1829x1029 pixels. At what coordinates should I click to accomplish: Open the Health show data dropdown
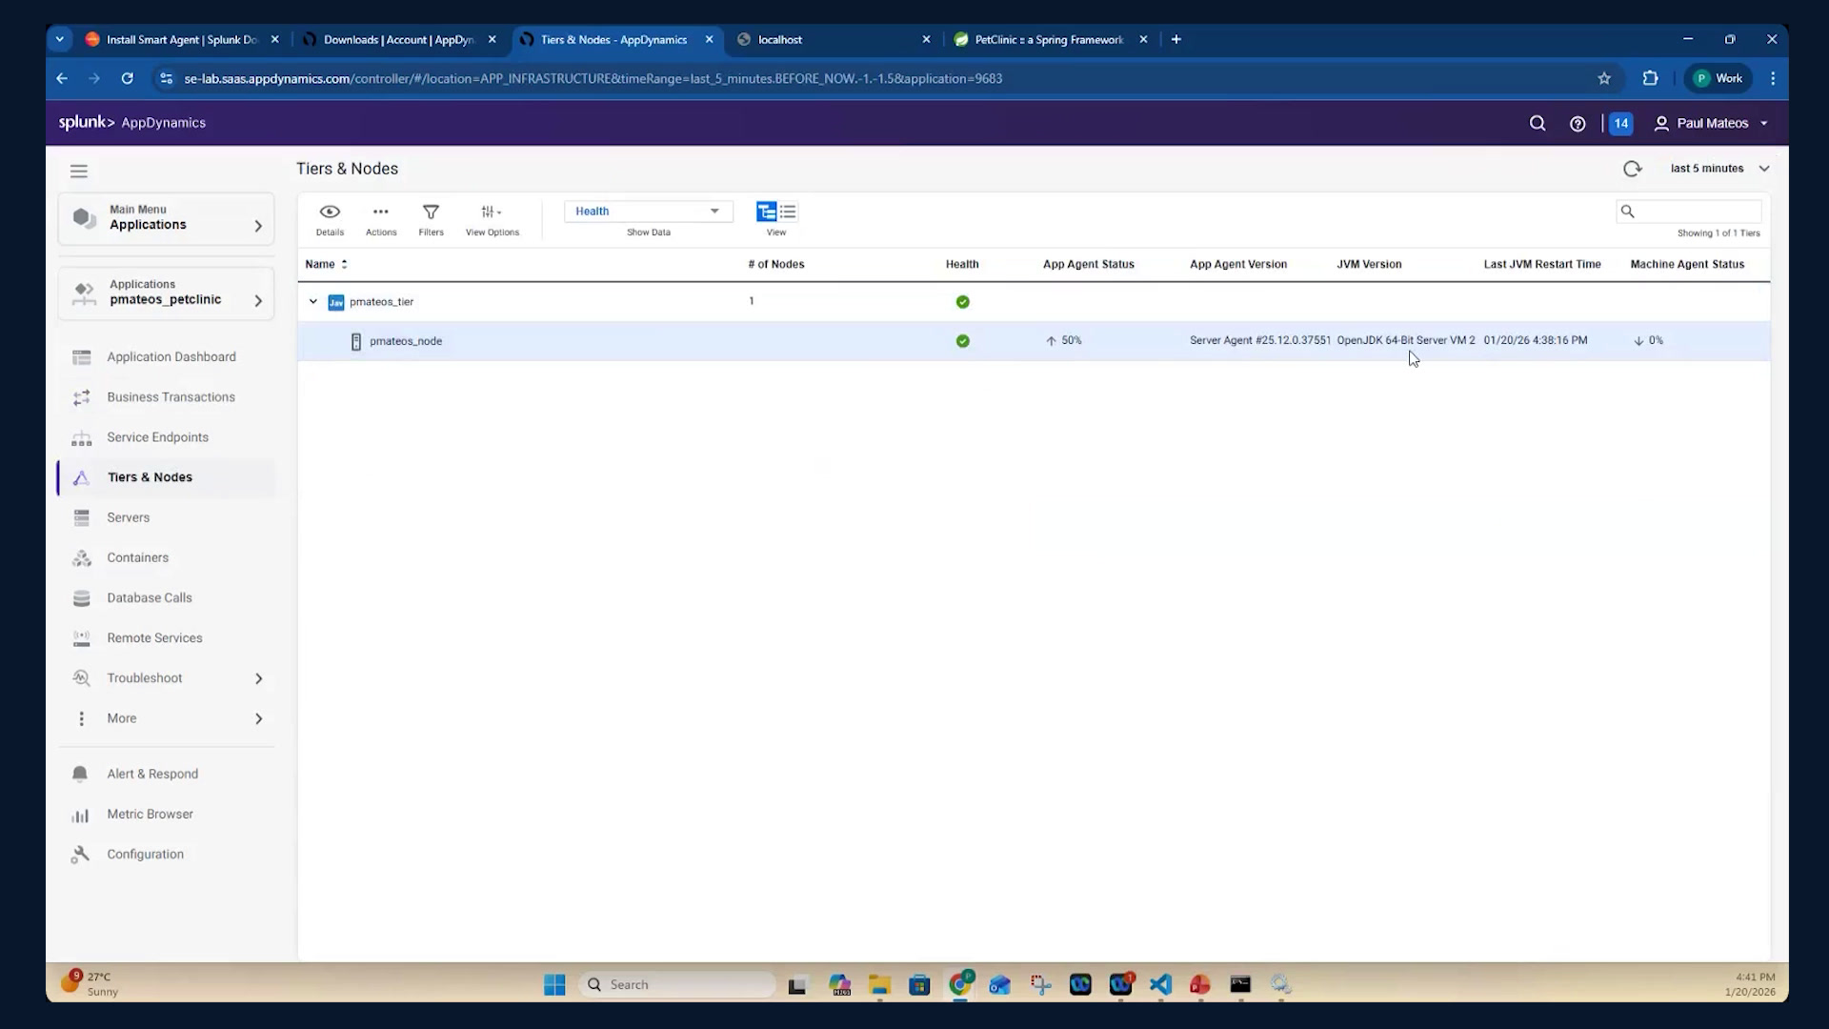(649, 212)
